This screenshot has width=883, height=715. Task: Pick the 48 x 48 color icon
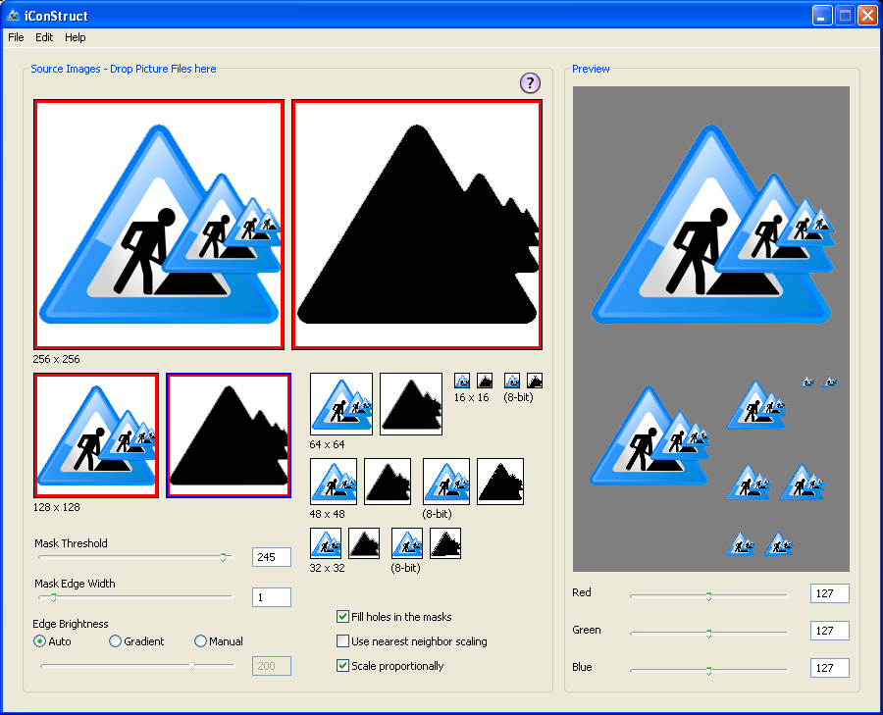(x=334, y=482)
